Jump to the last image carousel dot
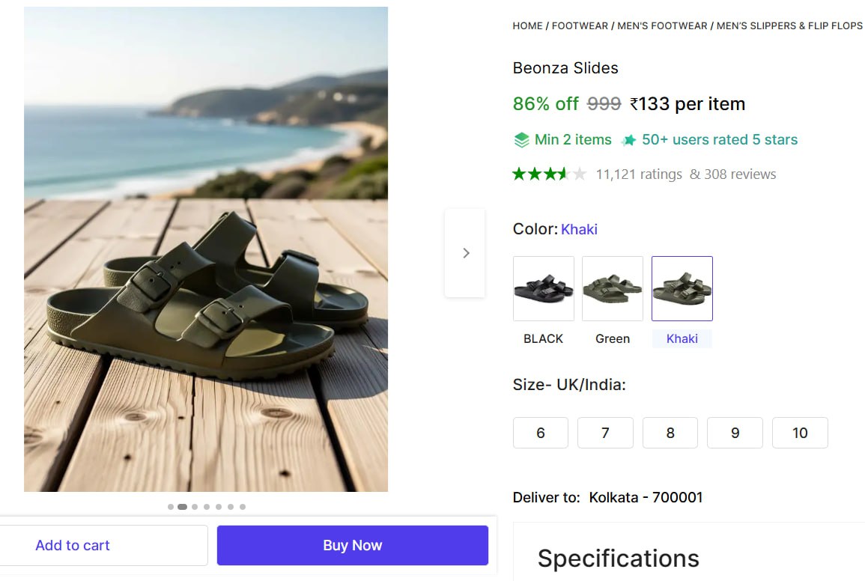 coord(243,507)
